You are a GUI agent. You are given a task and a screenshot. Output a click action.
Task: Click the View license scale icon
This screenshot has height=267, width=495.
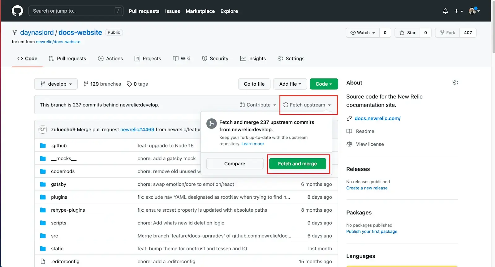(349, 144)
